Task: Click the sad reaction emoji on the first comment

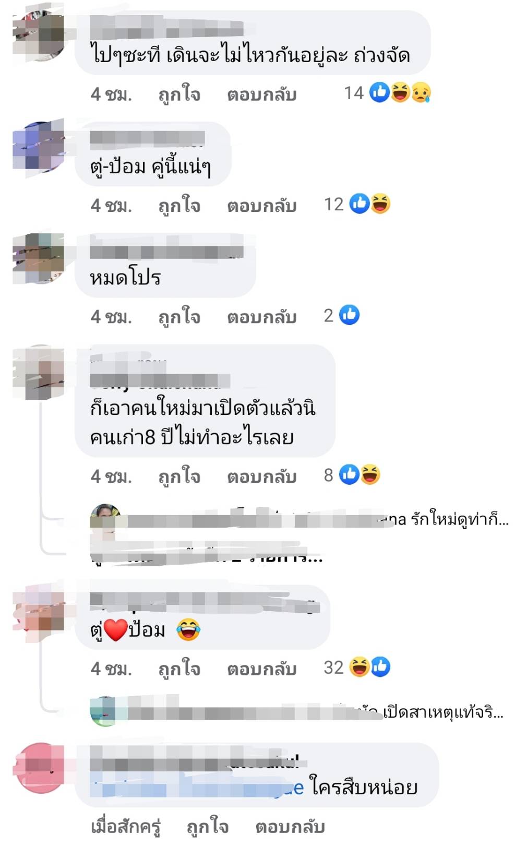Action: [x=421, y=93]
